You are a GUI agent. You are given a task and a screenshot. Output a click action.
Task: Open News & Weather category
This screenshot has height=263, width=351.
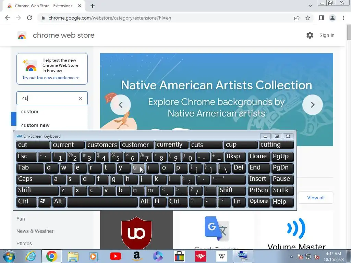point(35,231)
